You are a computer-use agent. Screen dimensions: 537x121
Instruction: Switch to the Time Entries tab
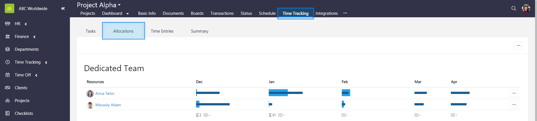tap(162, 31)
